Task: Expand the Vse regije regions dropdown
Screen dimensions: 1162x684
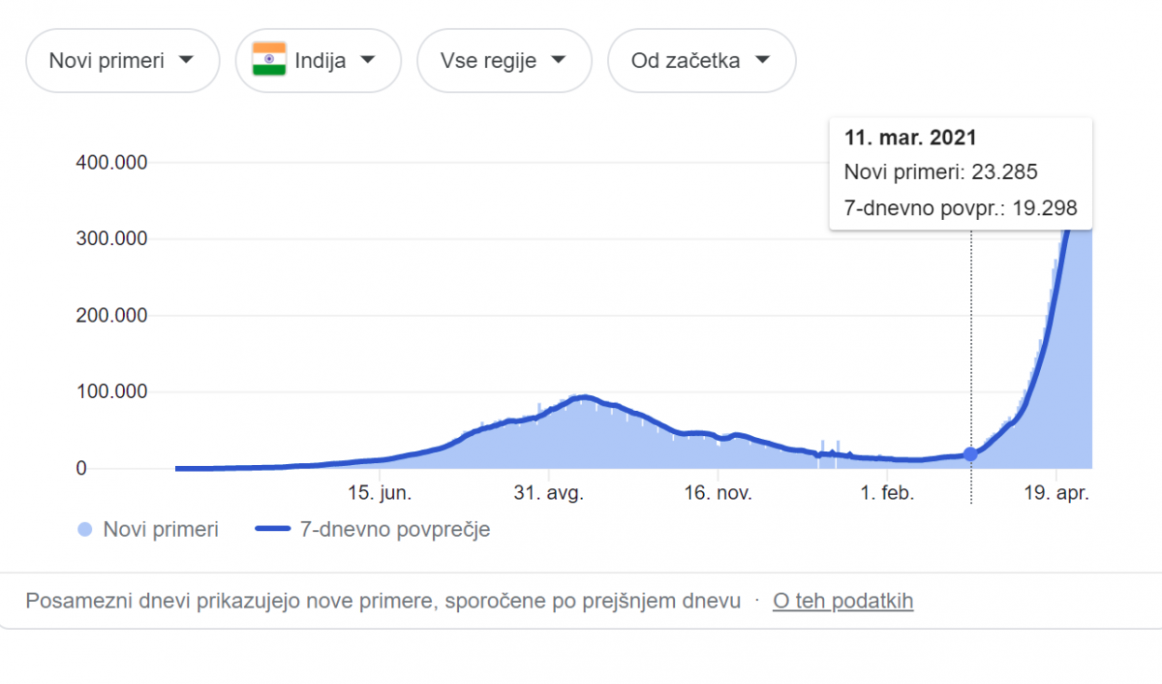Action: 504,61
